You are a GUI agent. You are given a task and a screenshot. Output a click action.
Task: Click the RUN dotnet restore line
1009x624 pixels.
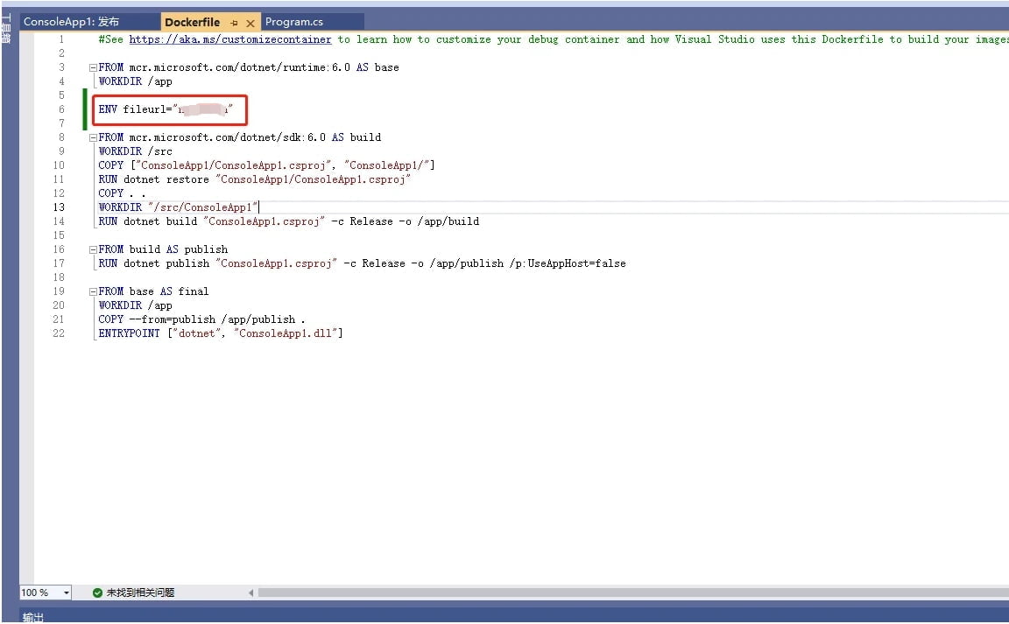[254, 179]
